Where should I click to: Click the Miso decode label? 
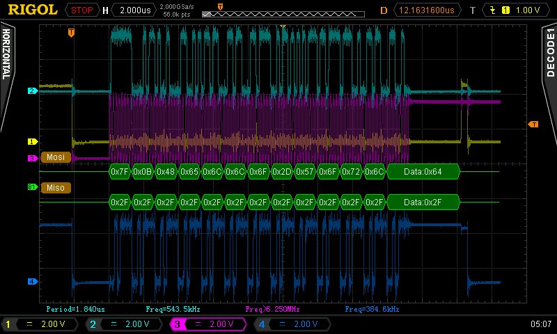56,188
